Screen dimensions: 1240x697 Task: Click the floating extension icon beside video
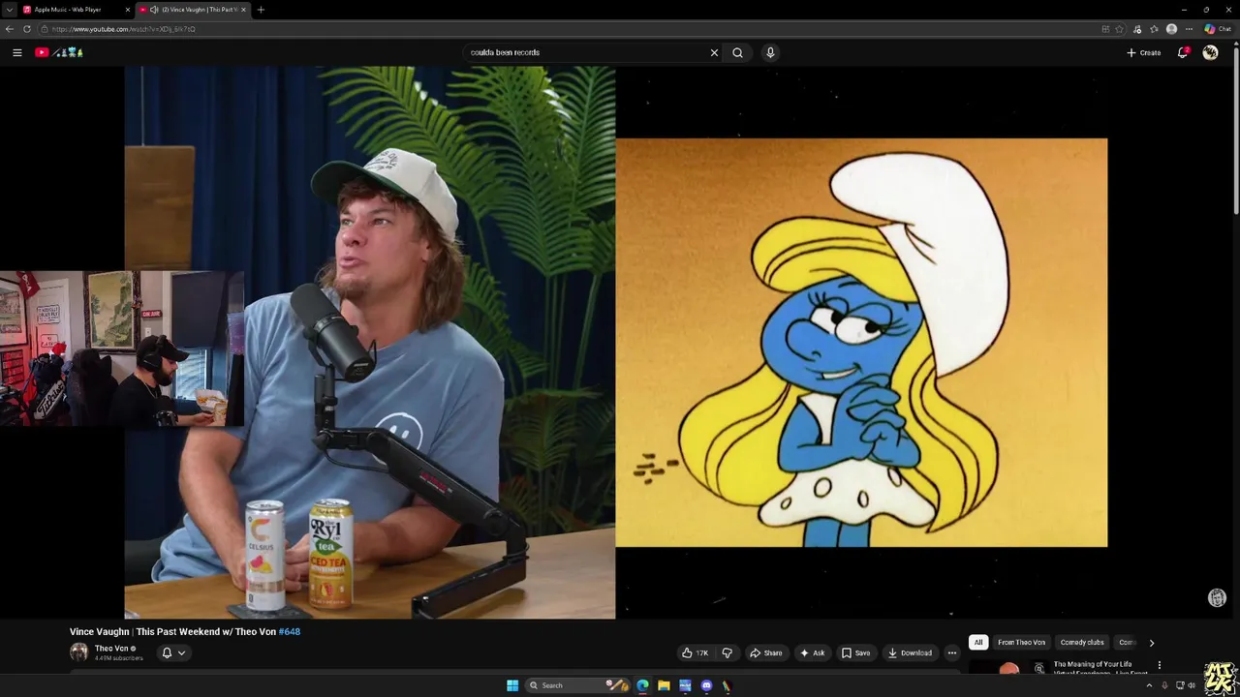pos(1218,598)
